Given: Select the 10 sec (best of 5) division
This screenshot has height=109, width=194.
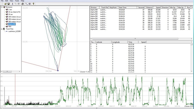Looking at the screenshot, I should click(x=14, y=12).
